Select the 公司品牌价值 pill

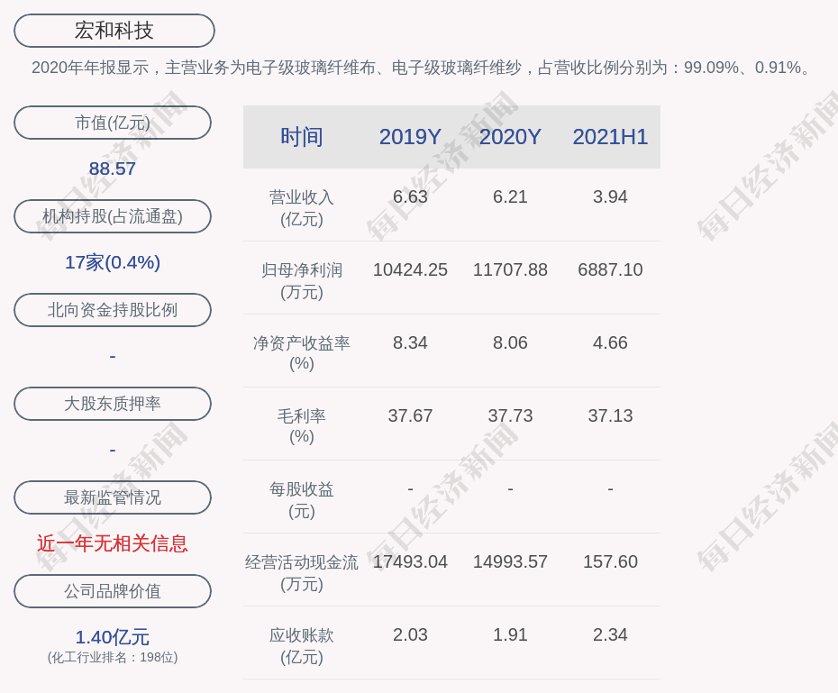point(113,591)
